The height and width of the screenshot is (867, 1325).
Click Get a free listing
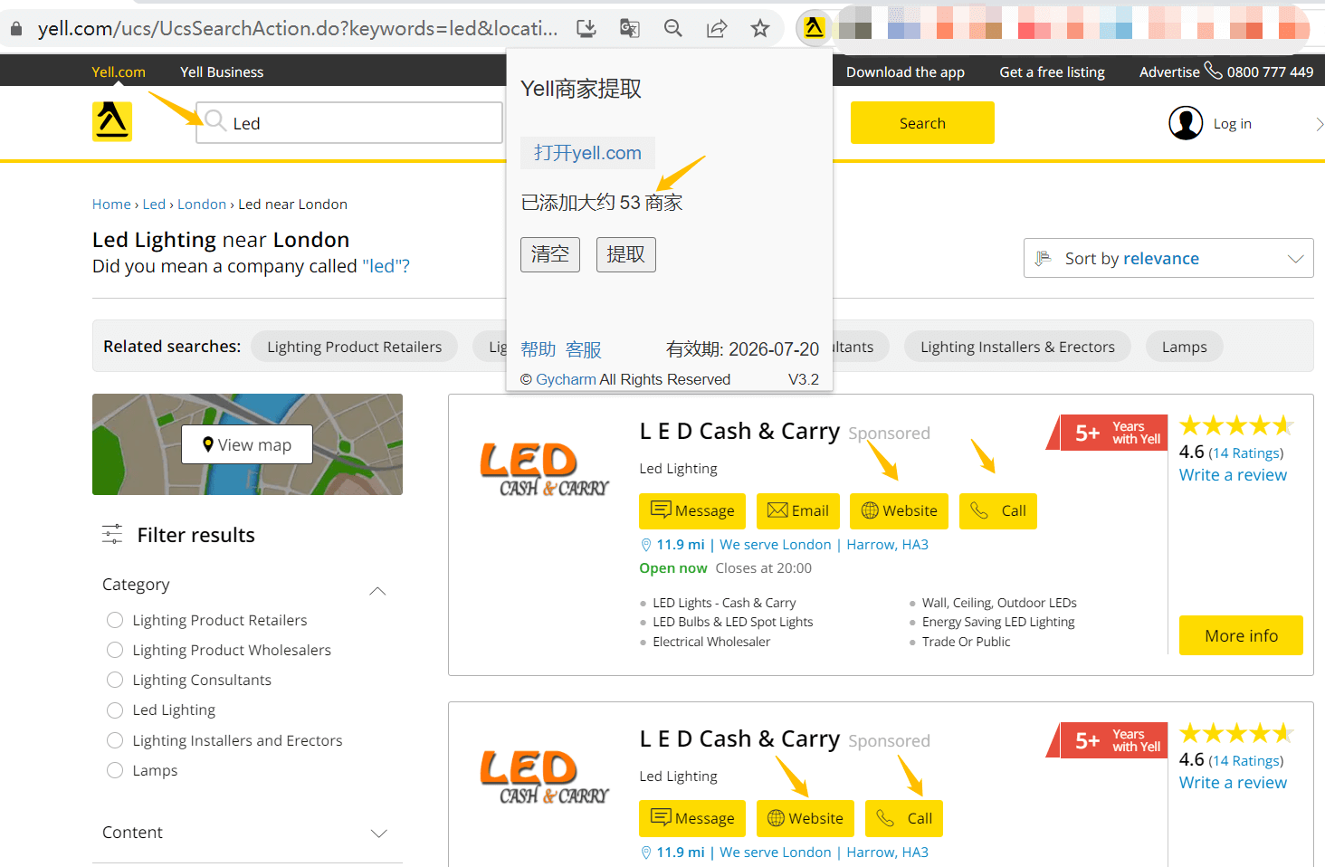pyautogui.click(x=1052, y=71)
